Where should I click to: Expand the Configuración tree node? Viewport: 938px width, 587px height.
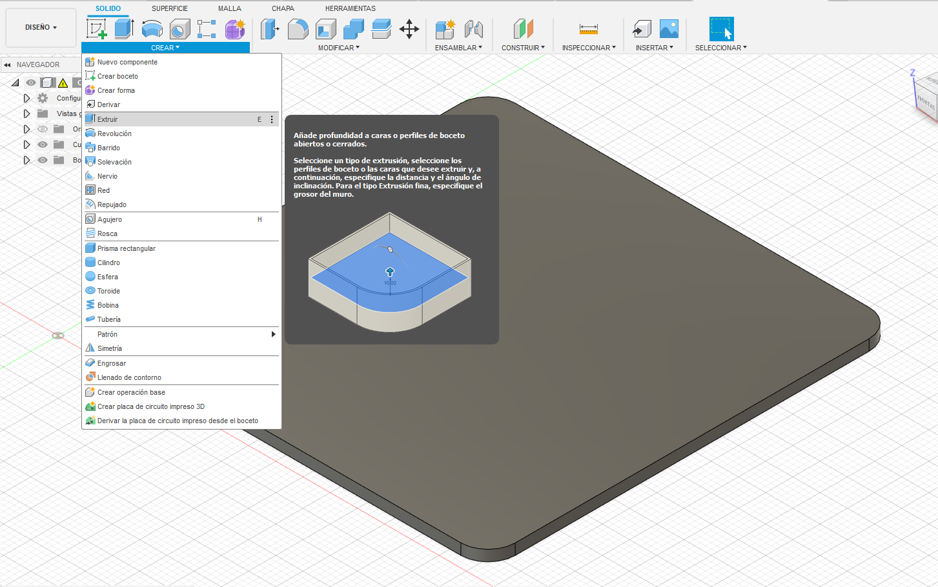click(26, 98)
